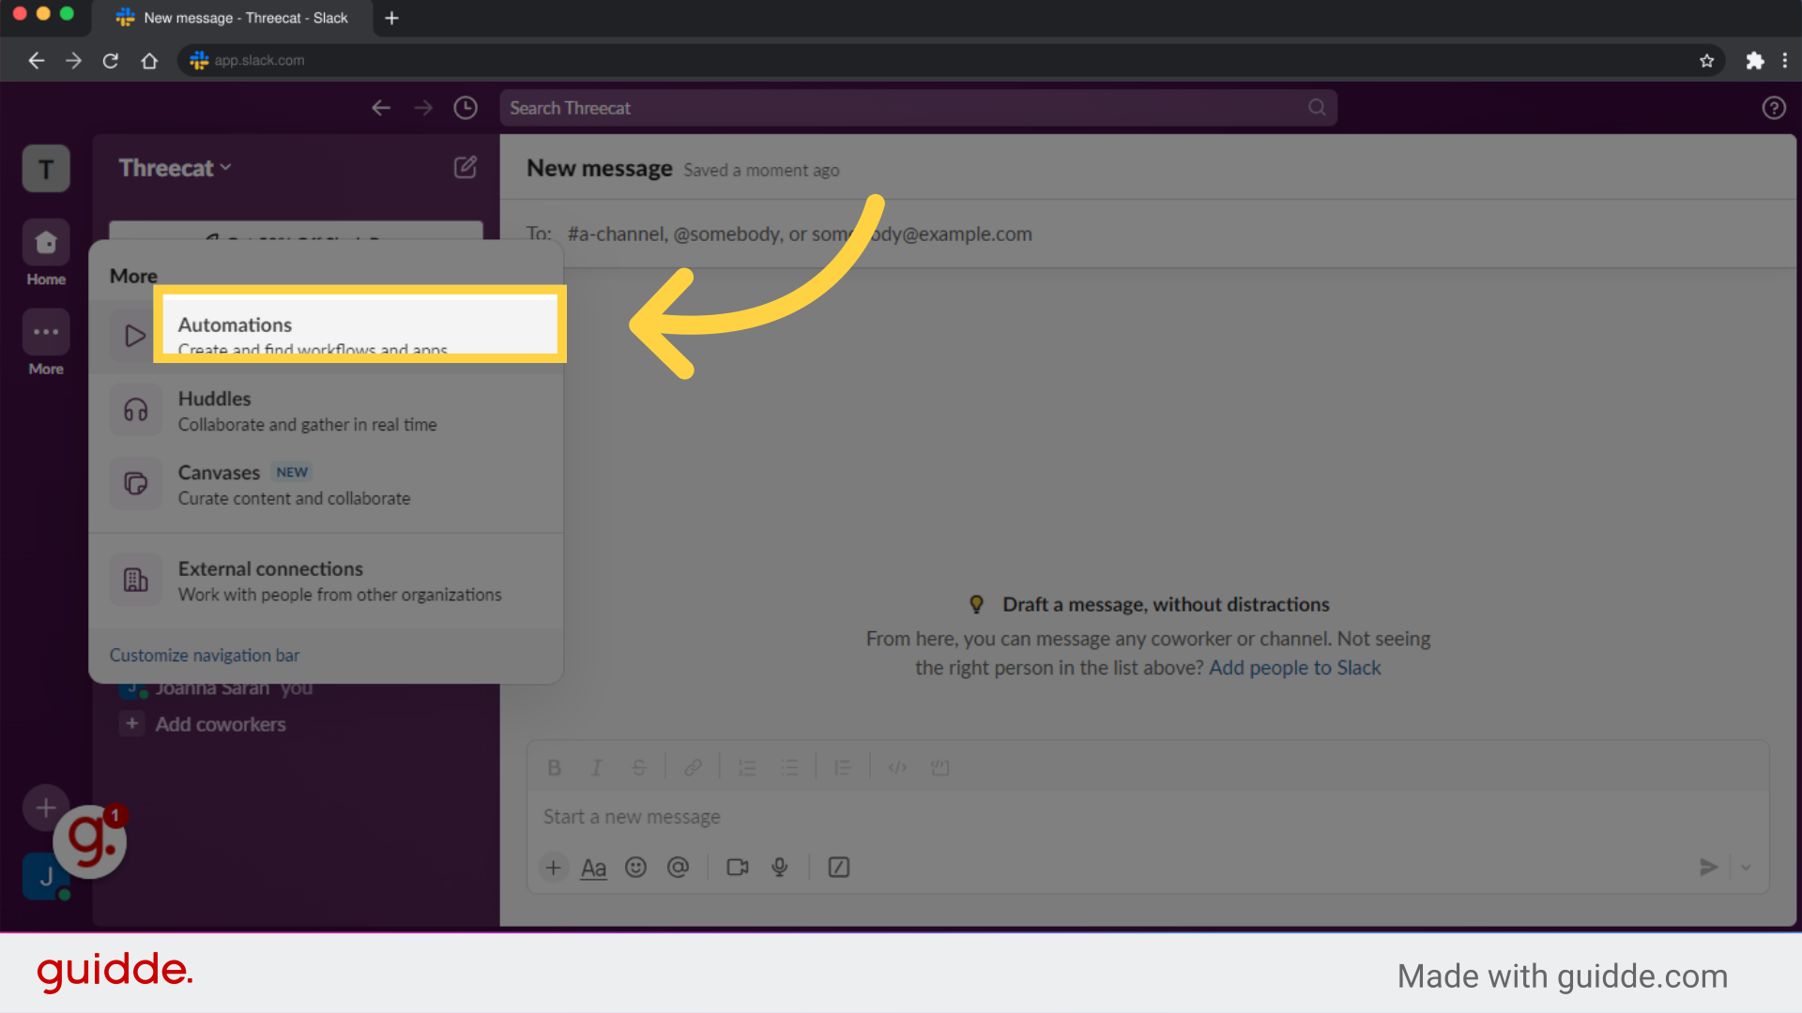This screenshot has width=1802, height=1013.
Task: Record an audio clip
Action: click(x=779, y=868)
